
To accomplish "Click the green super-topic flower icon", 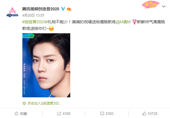I will [24, 103].
